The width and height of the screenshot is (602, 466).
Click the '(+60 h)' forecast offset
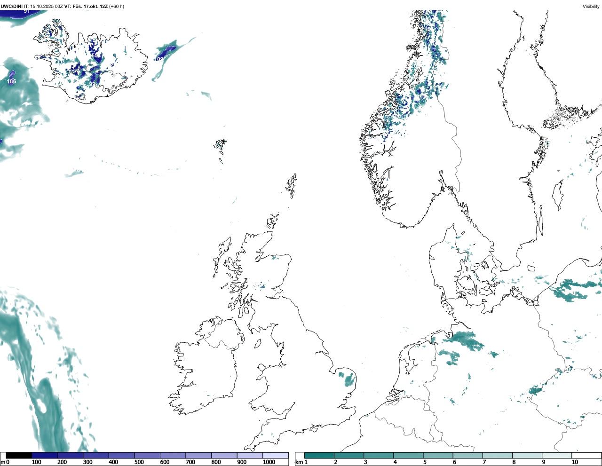point(117,7)
